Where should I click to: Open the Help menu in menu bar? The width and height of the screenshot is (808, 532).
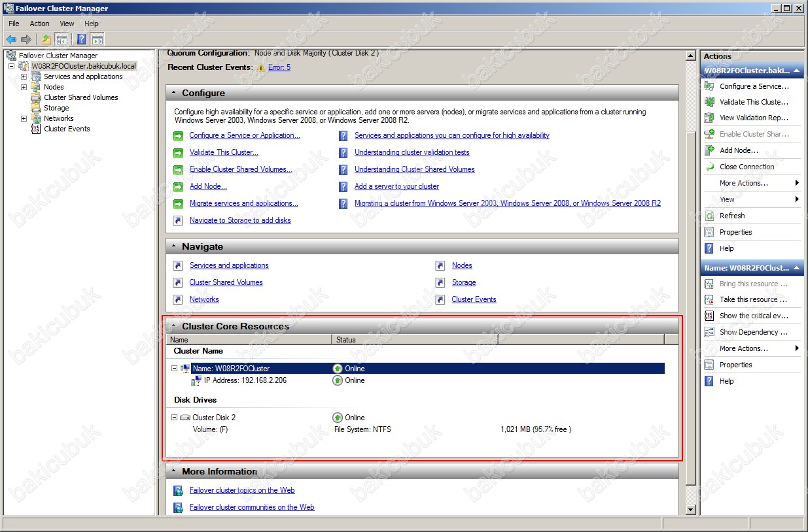click(x=91, y=24)
